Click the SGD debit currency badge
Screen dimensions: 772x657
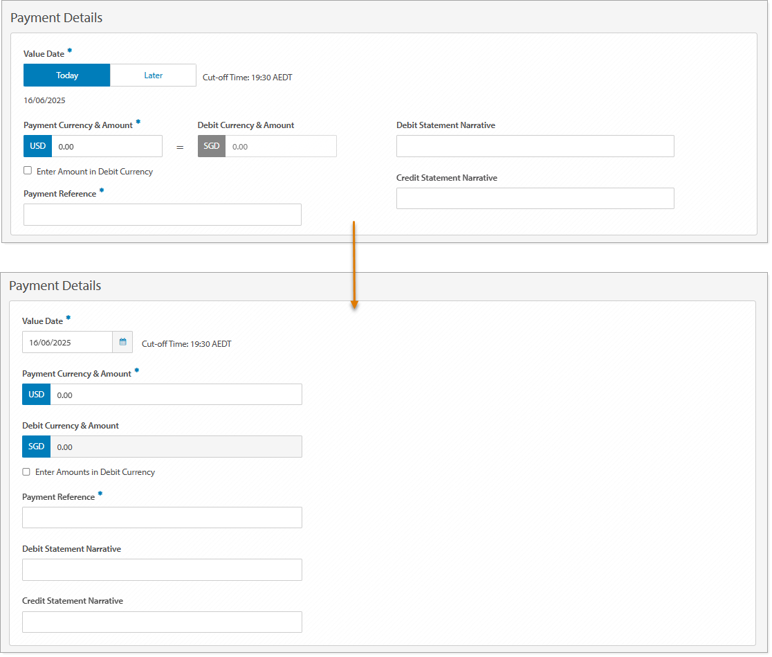click(x=211, y=146)
